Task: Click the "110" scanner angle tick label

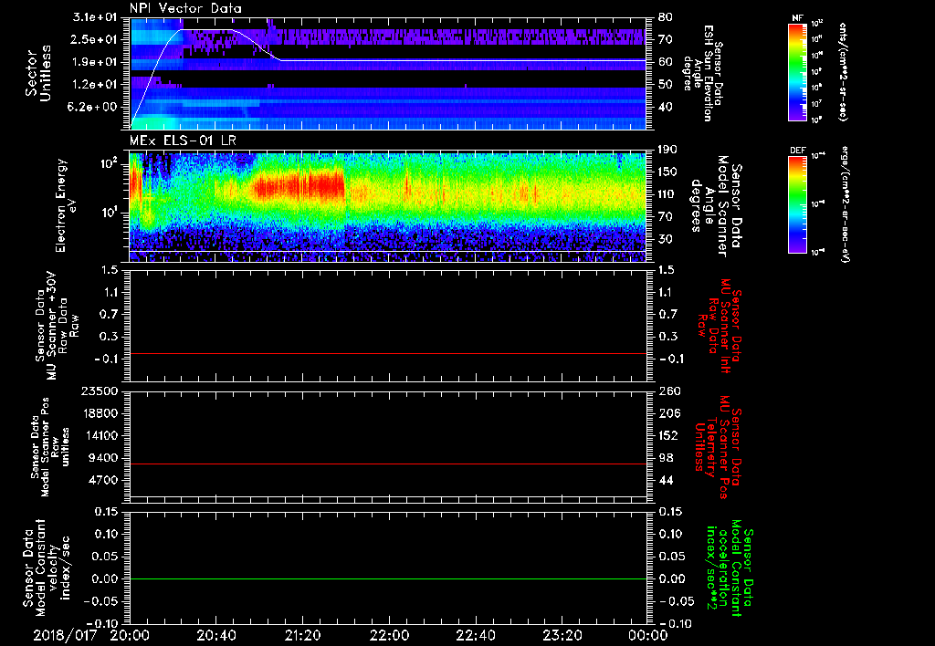Action: 667,194
